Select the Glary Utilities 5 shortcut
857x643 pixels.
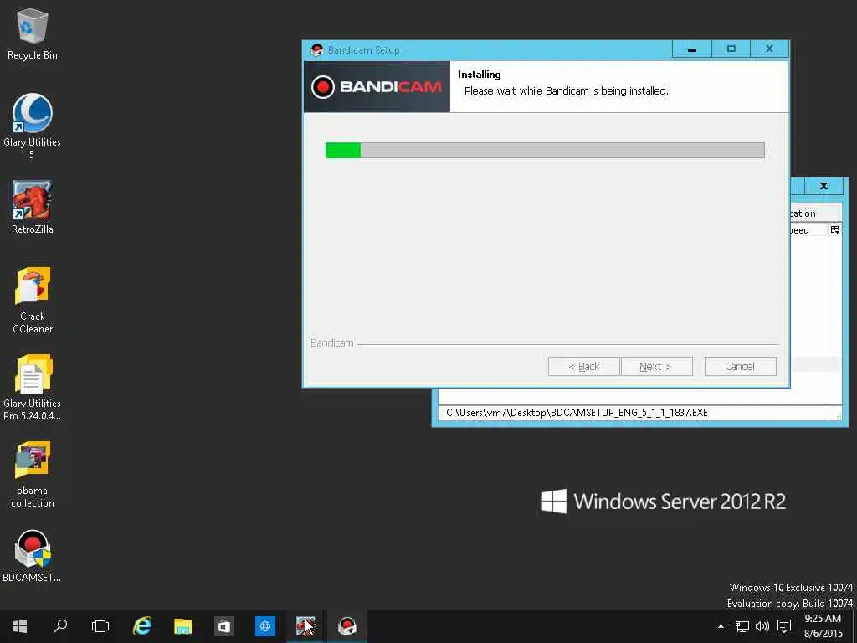point(33,126)
